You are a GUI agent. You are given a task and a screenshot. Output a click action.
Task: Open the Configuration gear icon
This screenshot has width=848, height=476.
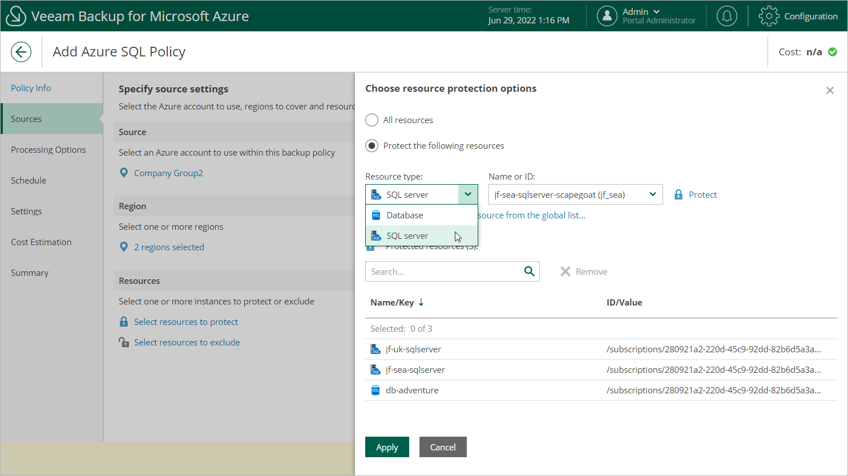(769, 16)
